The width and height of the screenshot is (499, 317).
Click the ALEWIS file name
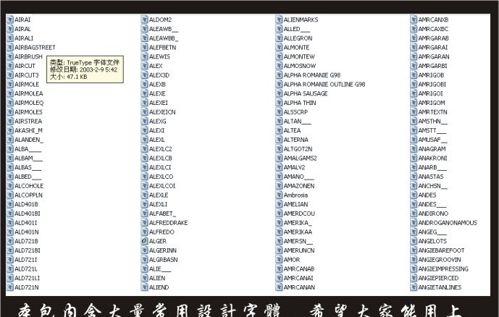click(x=159, y=56)
